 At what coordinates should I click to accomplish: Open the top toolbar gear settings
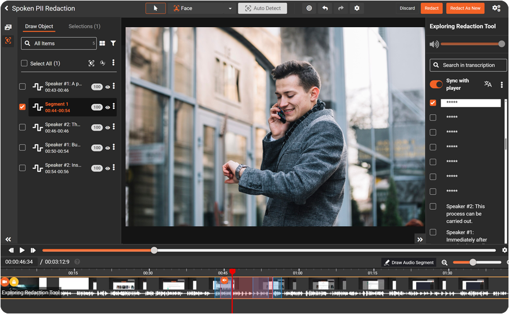[x=357, y=8]
